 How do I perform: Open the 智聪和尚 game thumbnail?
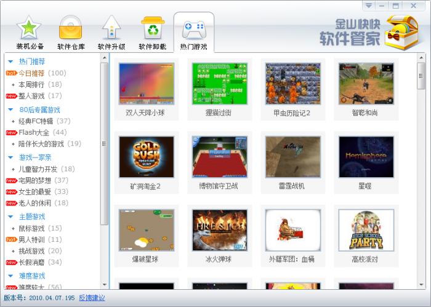[x=366, y=84]
